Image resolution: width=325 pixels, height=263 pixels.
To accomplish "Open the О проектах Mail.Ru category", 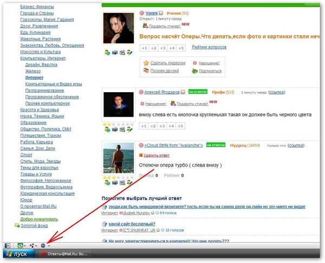I will (38, 206).
